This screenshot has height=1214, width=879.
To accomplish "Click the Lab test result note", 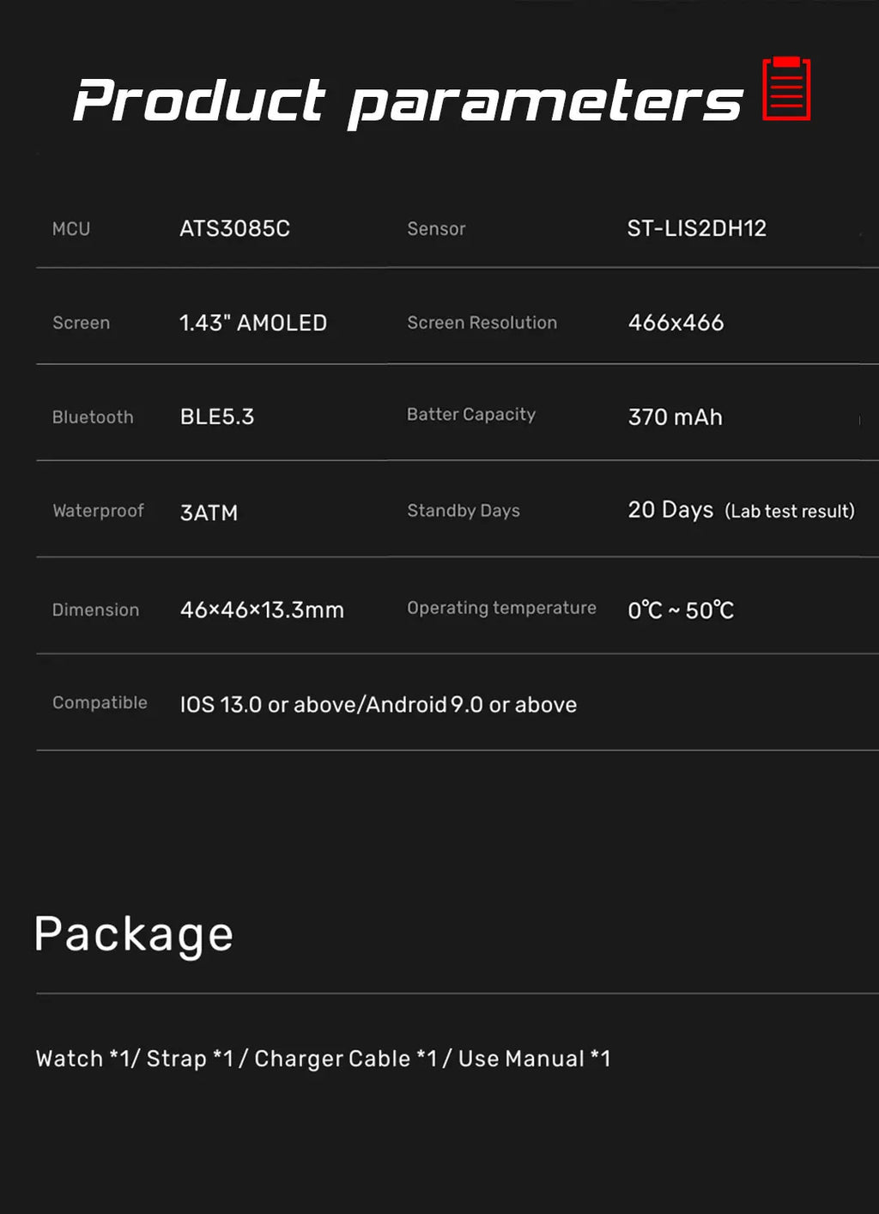I will [790, 511].
